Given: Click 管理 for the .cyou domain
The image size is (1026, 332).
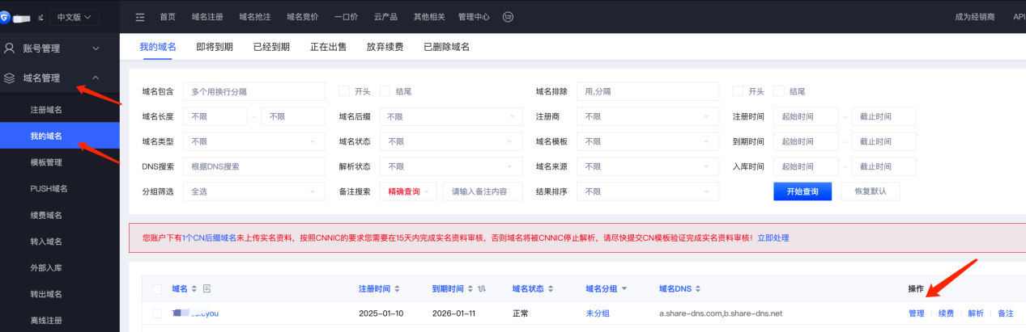Looking at the screenshot, I should (x=916, y=313).
